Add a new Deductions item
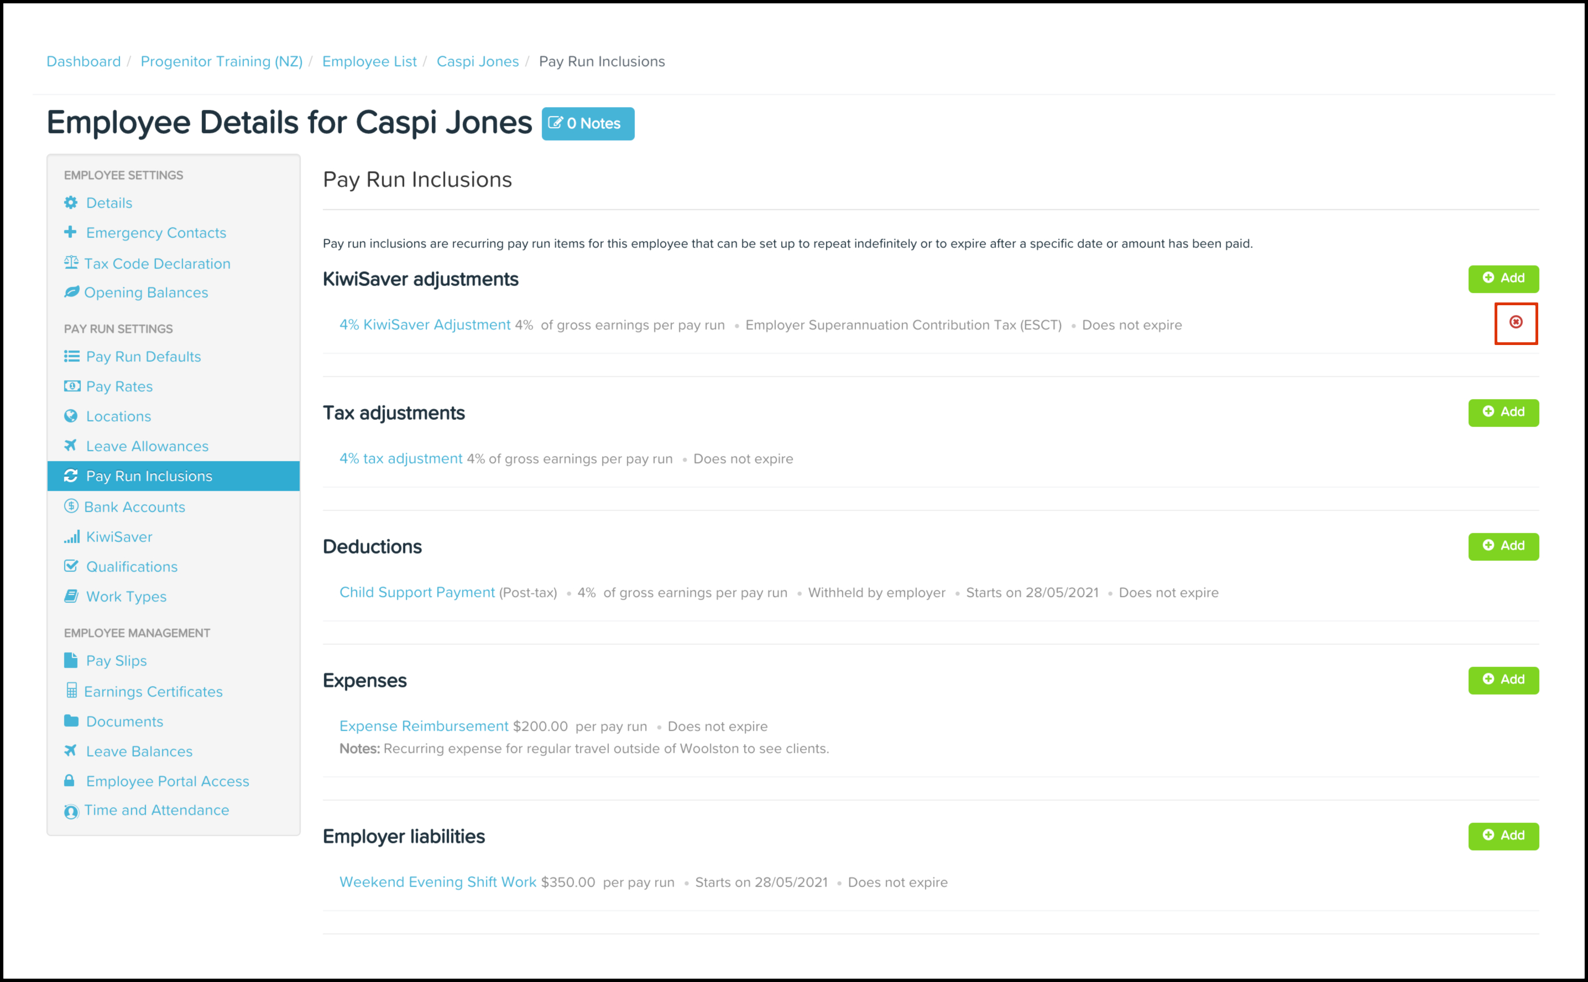The width and height of the screenshot is (1588, 982). tap(1503, 546)
